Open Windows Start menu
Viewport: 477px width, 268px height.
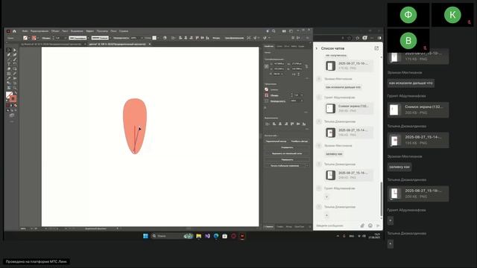[x=145, y=236]
